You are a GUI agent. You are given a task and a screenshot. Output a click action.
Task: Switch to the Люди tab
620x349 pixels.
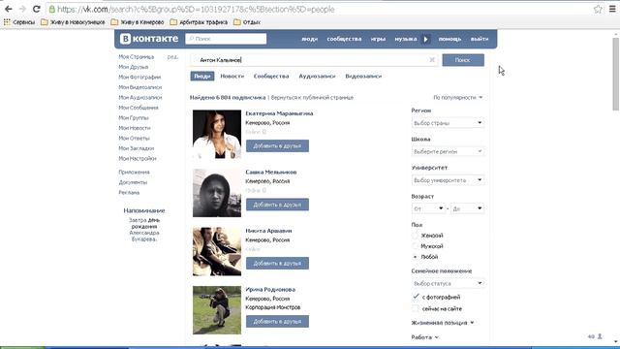tap(202, 76)
